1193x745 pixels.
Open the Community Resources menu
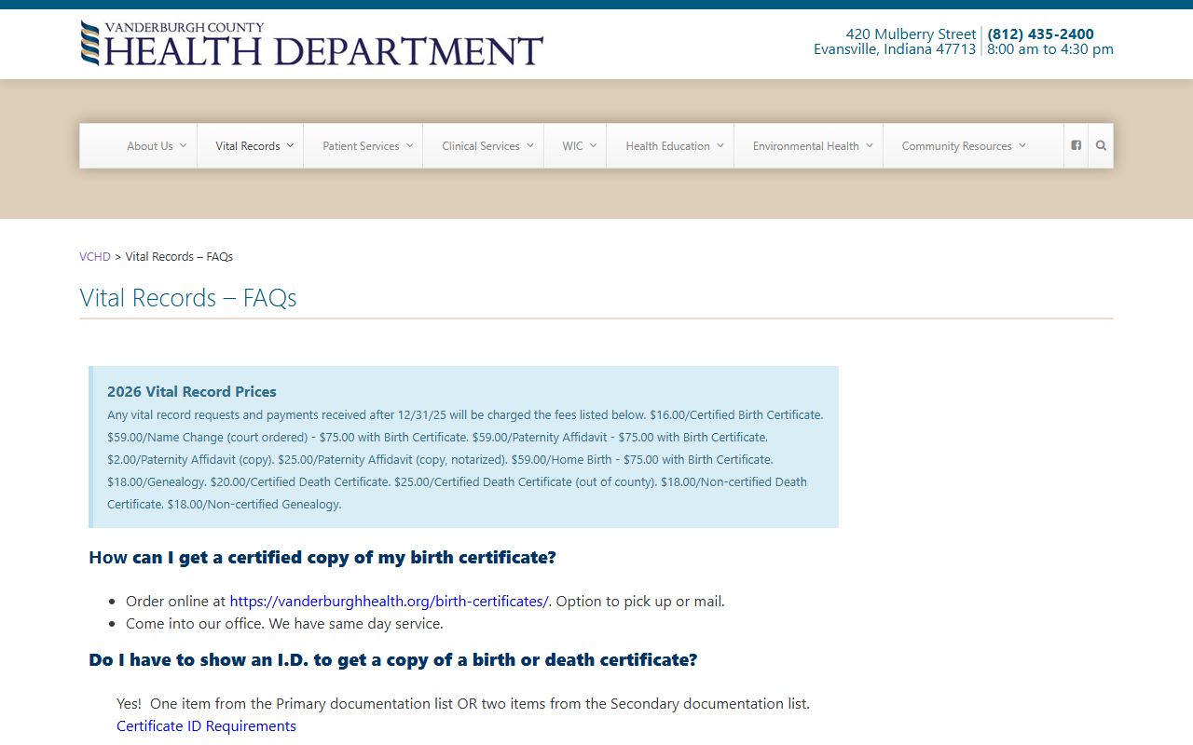pyautogui.click(x=956, y=146)
